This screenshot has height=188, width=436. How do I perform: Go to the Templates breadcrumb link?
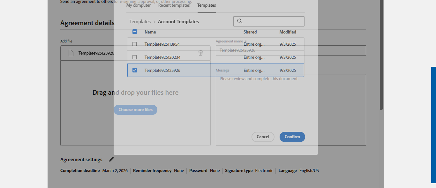pos(140,22)
